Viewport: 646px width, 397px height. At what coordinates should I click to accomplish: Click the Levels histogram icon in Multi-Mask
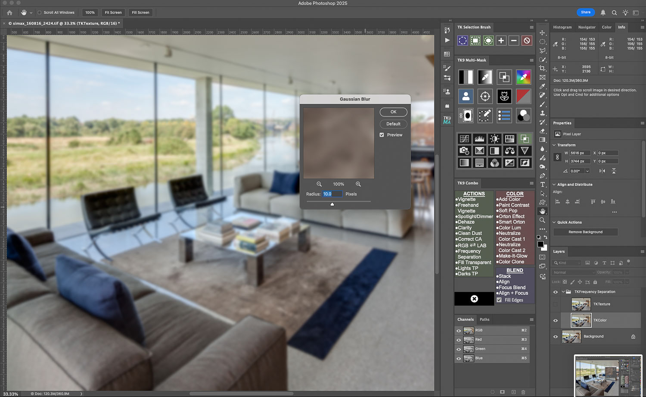479,139
